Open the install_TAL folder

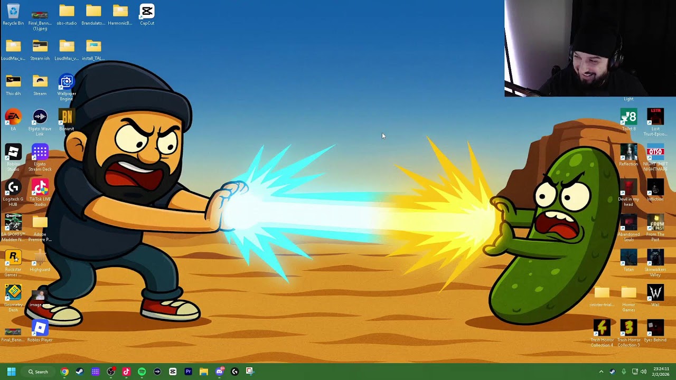pos(93,50)
